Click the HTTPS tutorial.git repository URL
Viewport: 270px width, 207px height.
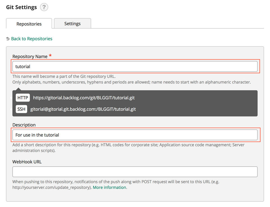click(x=84, y=98)
